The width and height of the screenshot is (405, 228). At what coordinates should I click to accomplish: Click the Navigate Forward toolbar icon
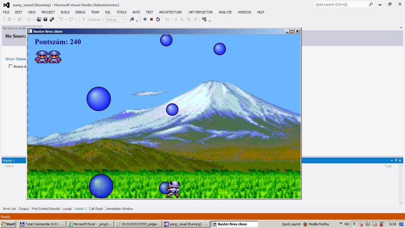coord(19,19)
